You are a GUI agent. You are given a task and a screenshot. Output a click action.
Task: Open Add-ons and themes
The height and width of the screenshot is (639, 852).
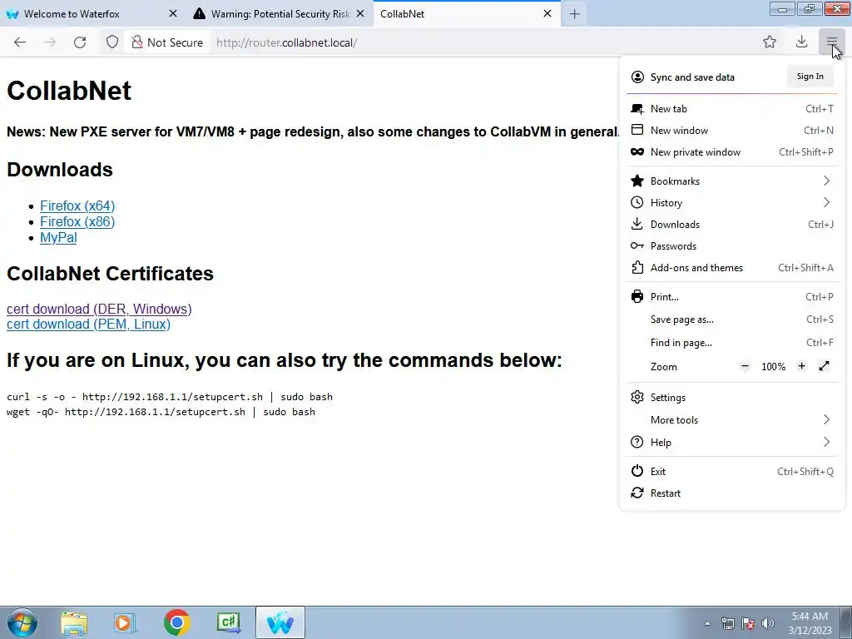[x=732, y=268]
